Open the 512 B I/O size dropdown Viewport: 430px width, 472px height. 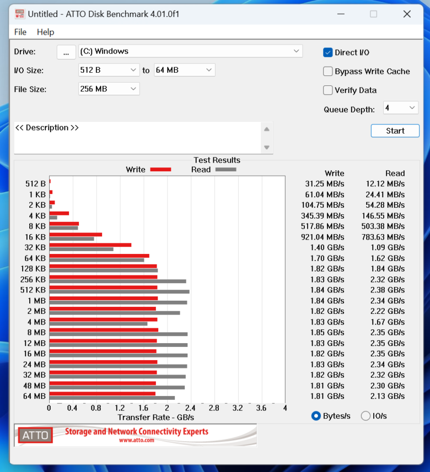(109, 70)
